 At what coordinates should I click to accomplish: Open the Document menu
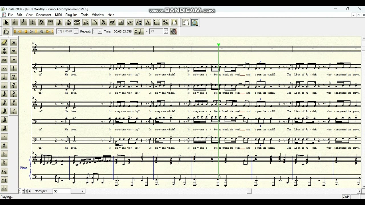pos(44,15)
